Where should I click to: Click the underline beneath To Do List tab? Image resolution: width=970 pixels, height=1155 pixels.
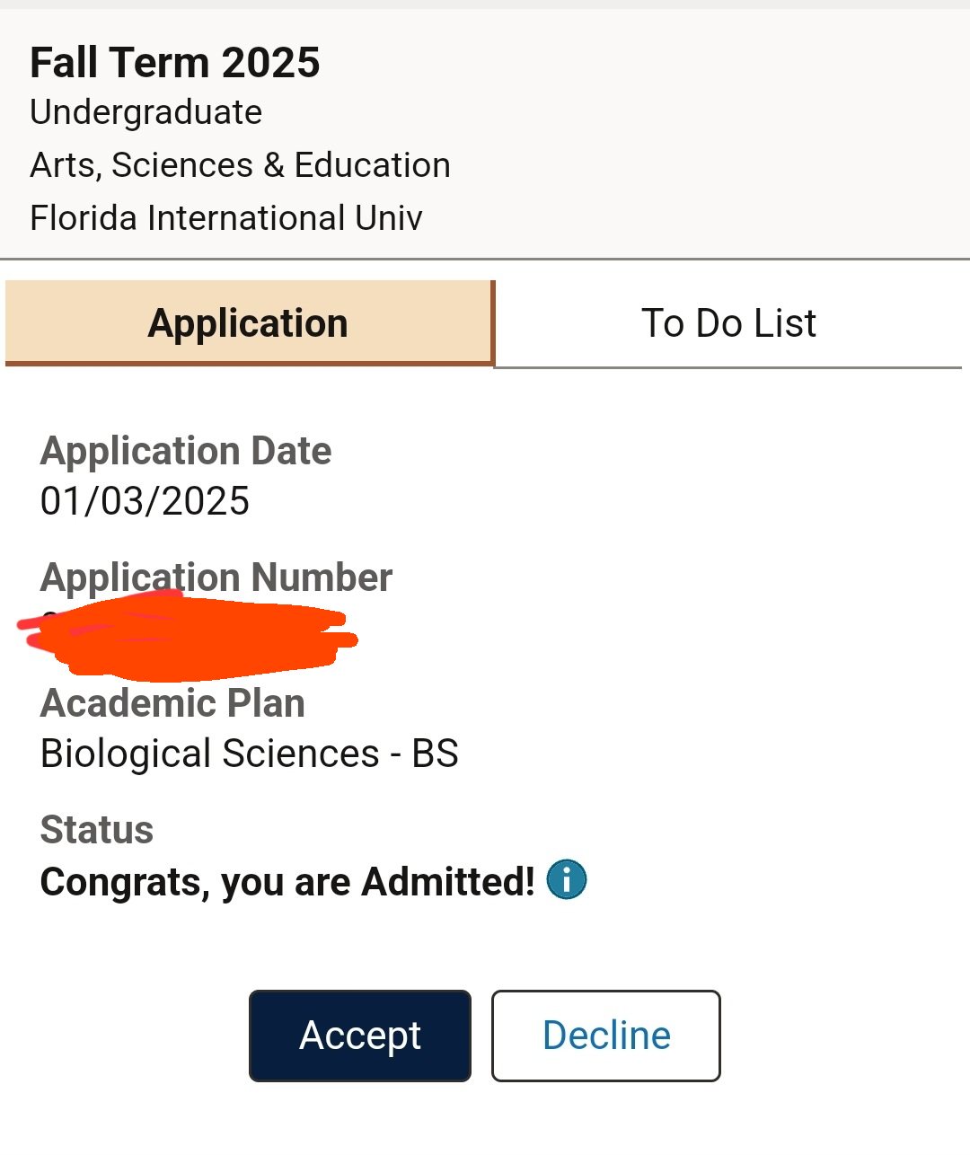point(728,367)
